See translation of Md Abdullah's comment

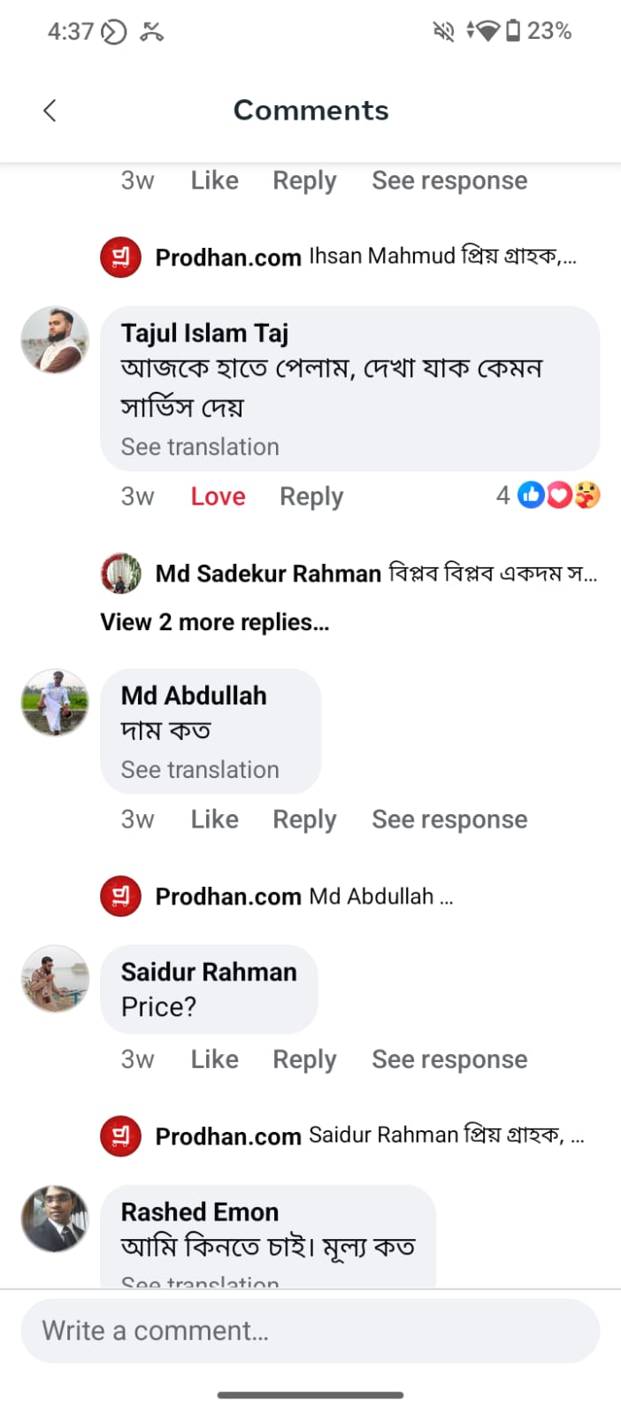(x=200, y=770)
